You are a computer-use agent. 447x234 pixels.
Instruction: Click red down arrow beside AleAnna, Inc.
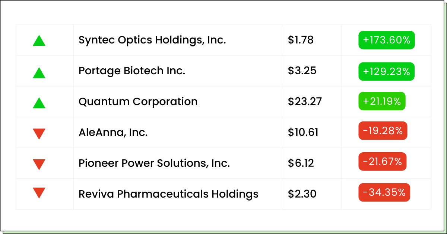(39, 134)
